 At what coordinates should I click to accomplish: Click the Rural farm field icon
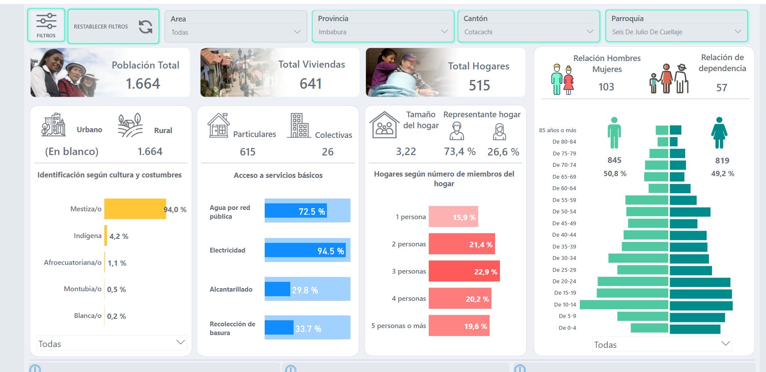130,125
